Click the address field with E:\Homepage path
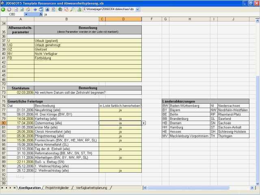The width and height of the screenshot is (260, 195). 109,9
